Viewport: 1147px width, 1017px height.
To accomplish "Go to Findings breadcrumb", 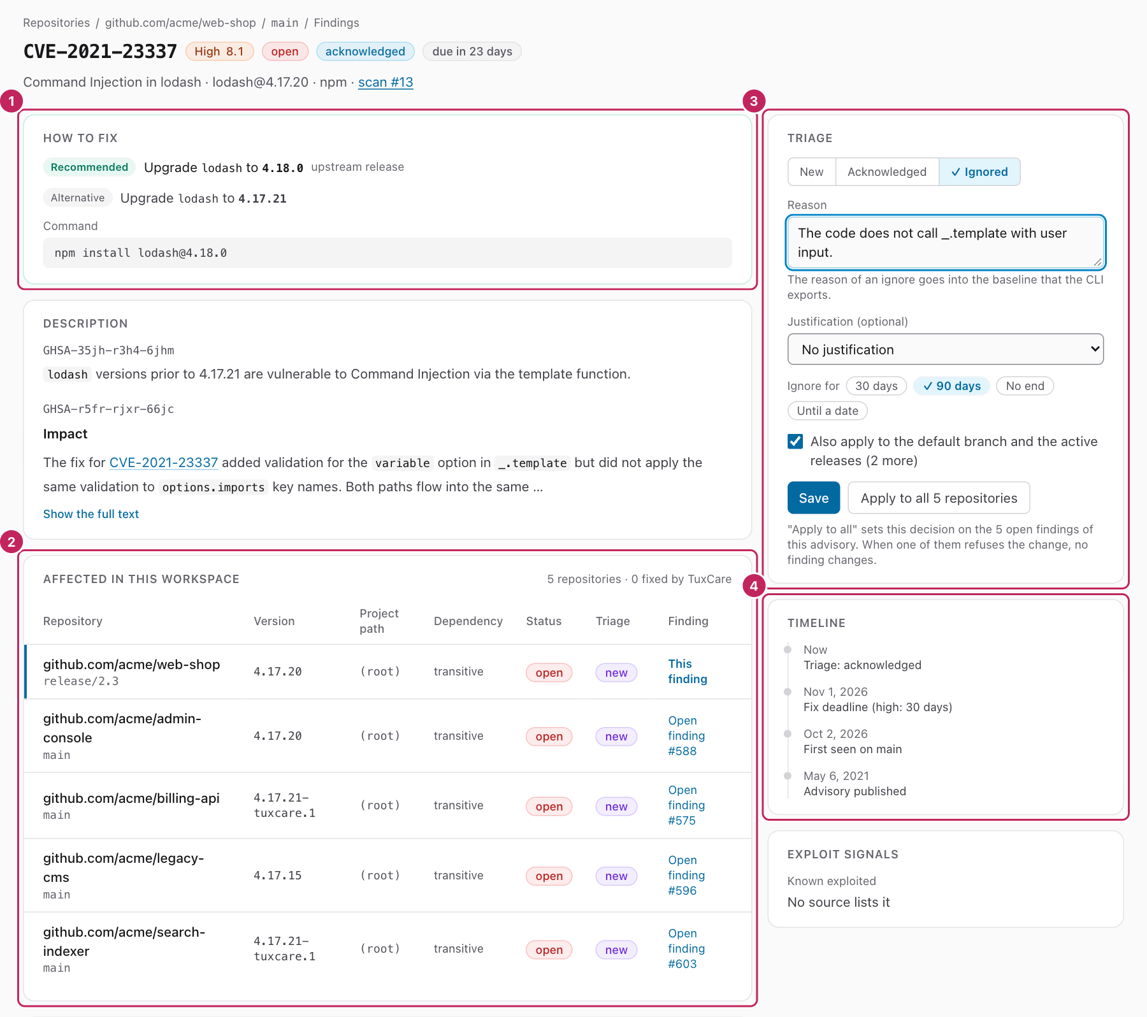I will click(x=336, y=23).
